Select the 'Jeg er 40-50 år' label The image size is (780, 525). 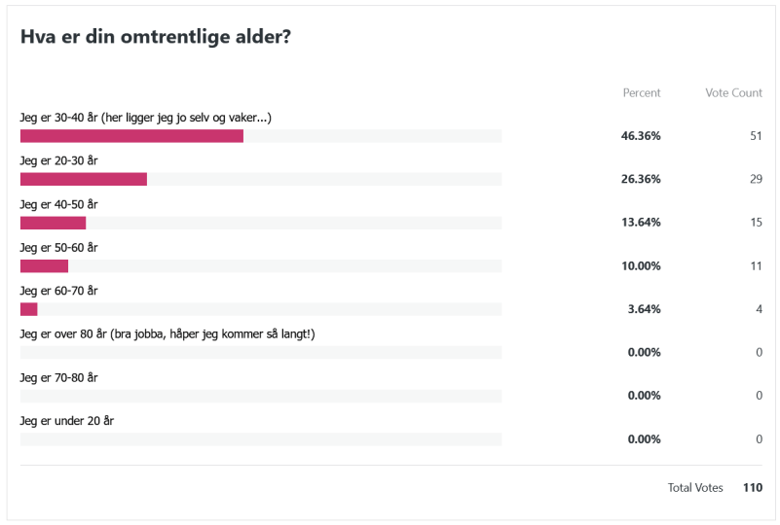pos(58,204)
